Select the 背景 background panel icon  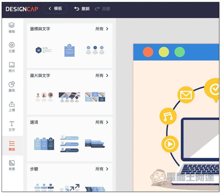tap(12, 165)
